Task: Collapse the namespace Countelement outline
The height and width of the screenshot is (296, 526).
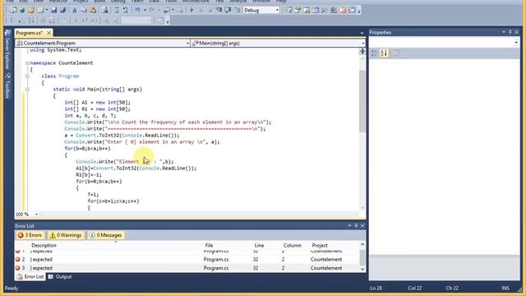Action: pyautogui.click(x=27, y=62)
